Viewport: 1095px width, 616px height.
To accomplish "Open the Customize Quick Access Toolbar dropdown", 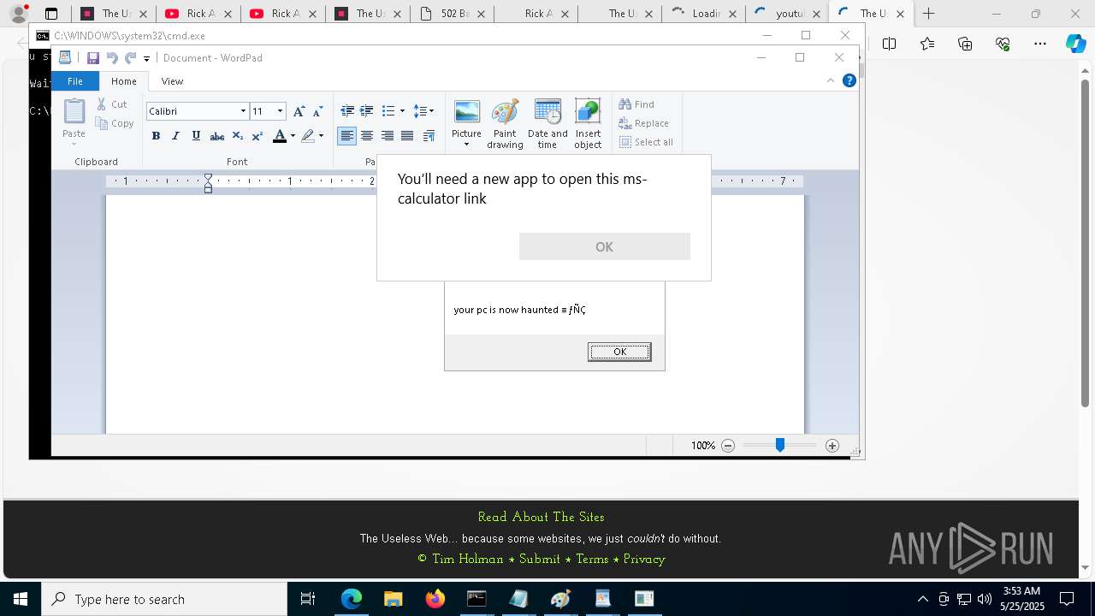I will pyautogui.click(x=146, y=59).
